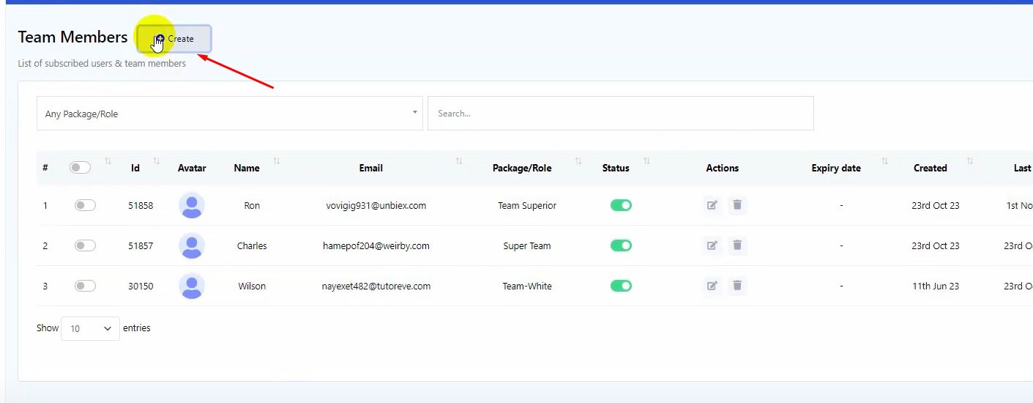
Task: Expand the Show entries count dropdown
Action: (90, 329)
